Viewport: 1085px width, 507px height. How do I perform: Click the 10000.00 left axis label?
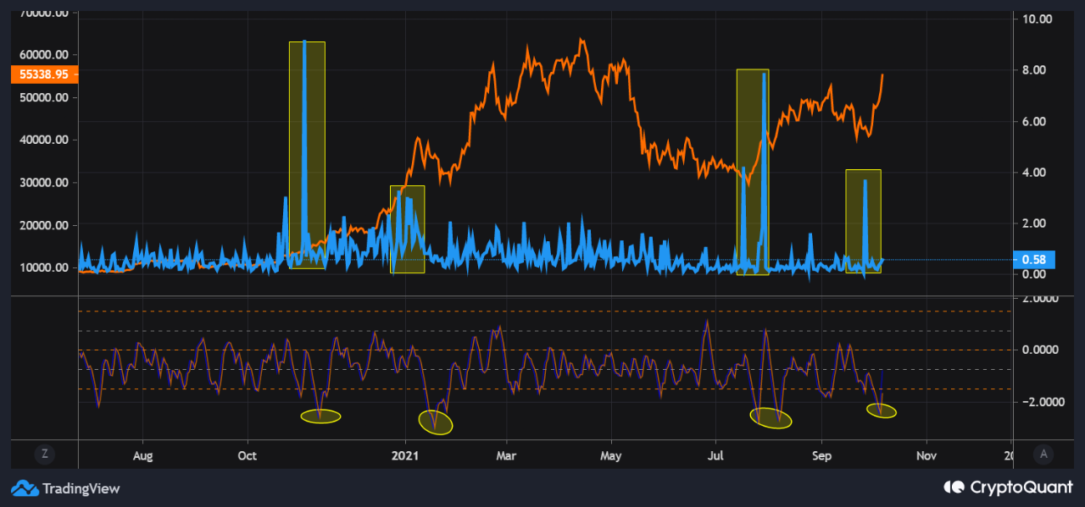coord(44,267)
